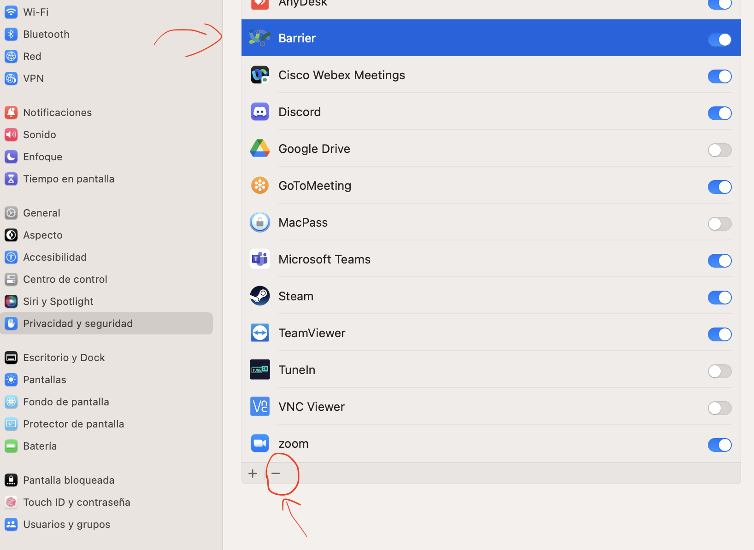Switch off the zoom toggle

click(x=720, y=445)
